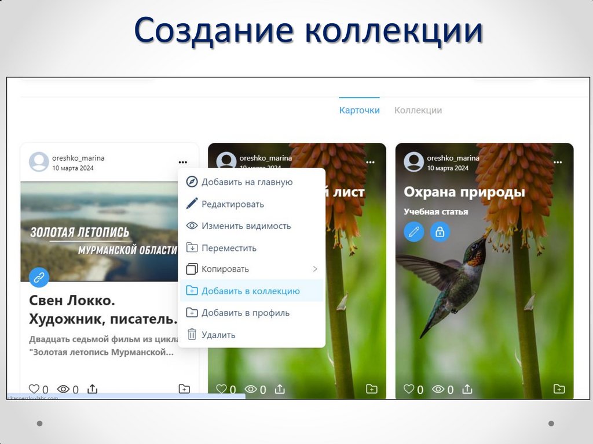
Task: Share the Охрана природы card
Action: 467,388
